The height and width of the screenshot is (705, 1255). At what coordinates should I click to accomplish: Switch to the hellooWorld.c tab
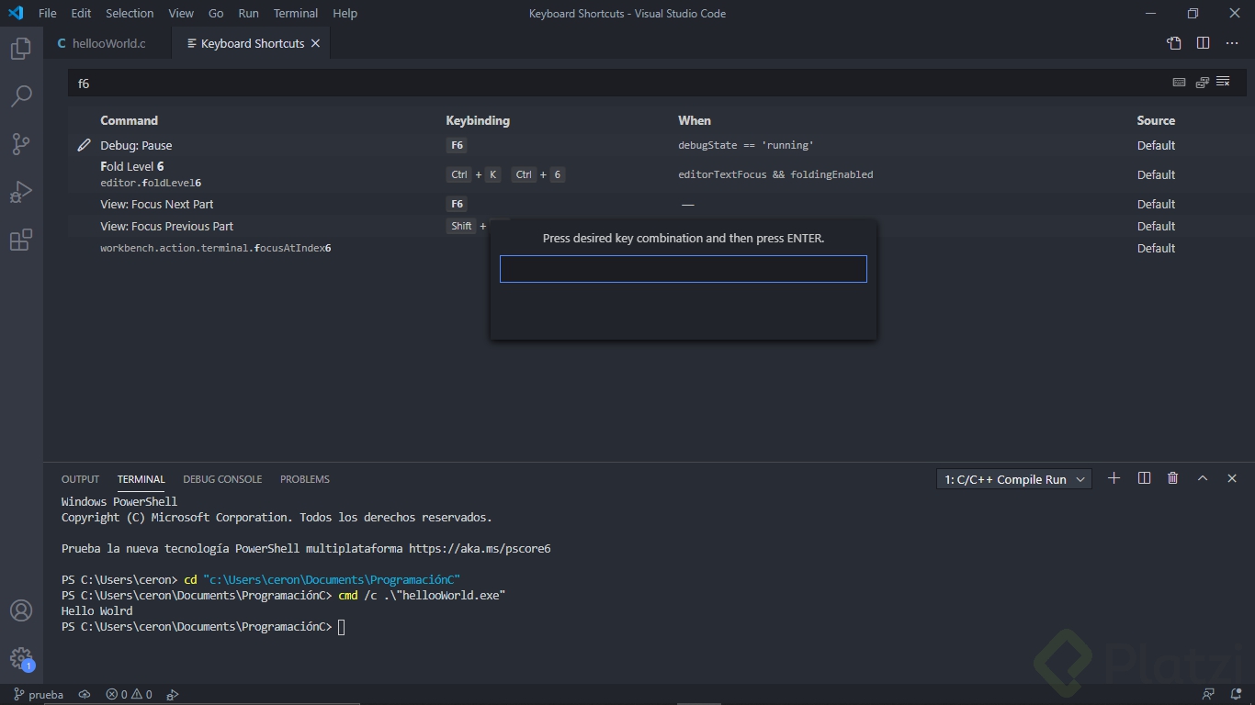(x=108, y=43)
